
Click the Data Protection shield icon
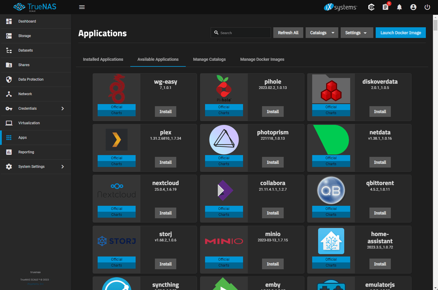[x=9, y=79]
